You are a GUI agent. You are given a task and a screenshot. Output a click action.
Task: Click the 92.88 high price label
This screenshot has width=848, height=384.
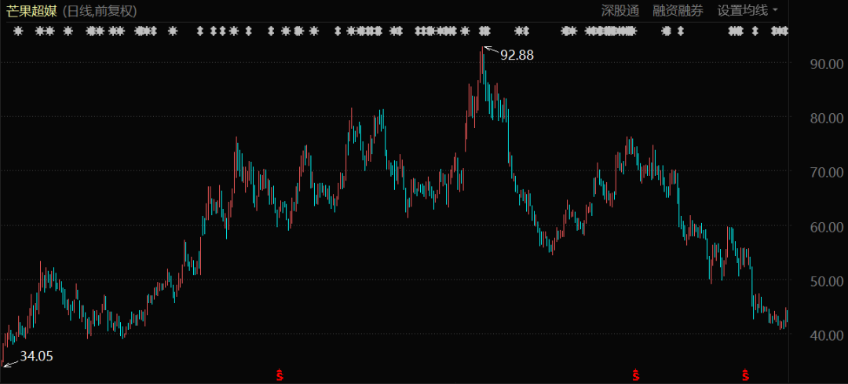[517, 55]
